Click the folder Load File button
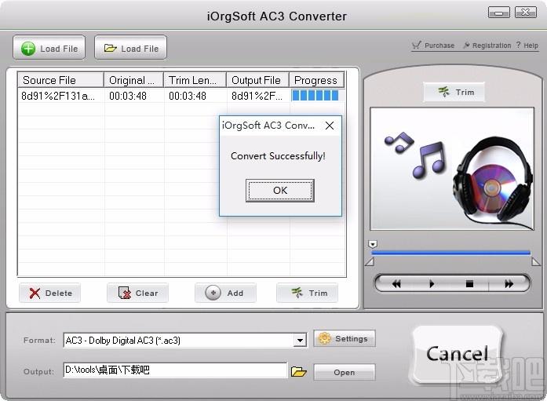The image size is (547, 401). 130,48
